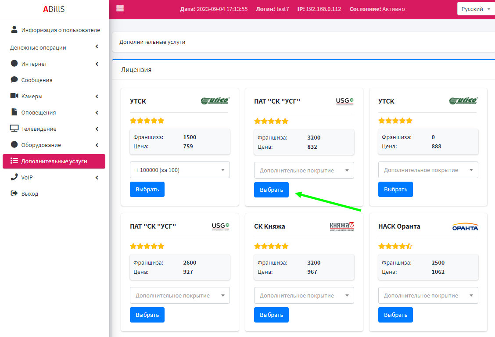
Task: Open coverage dropdown on УТСК card priced 888
Action: tap(428, 170)
